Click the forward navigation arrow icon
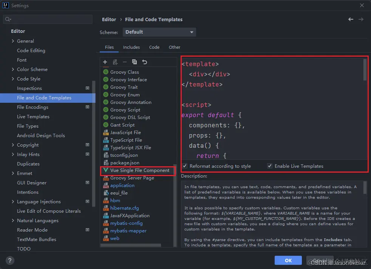Image resolution: width=371 pixels, height=269 pixels. [361, 19]
